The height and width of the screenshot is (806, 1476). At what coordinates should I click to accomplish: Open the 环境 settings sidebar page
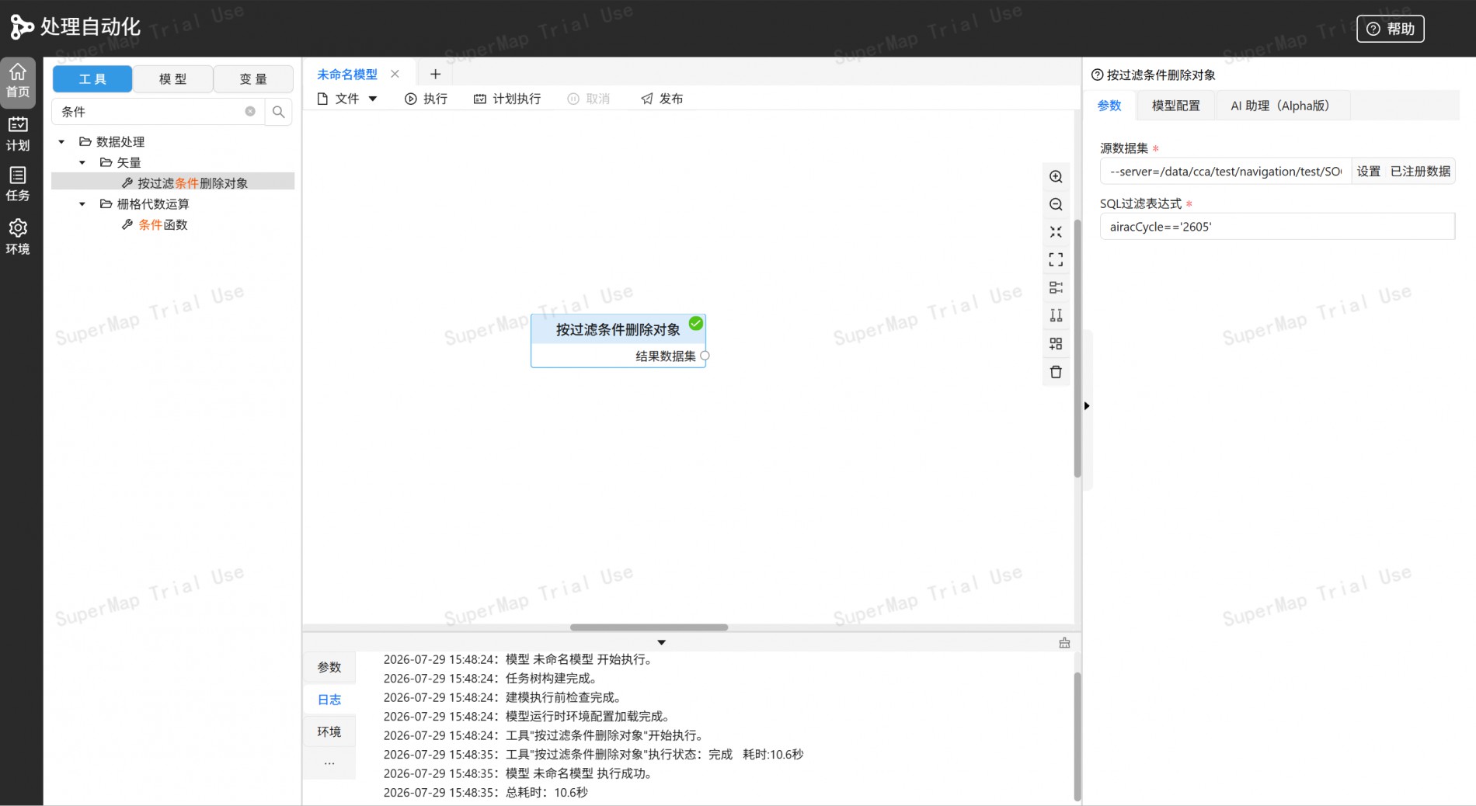[18, 237]
